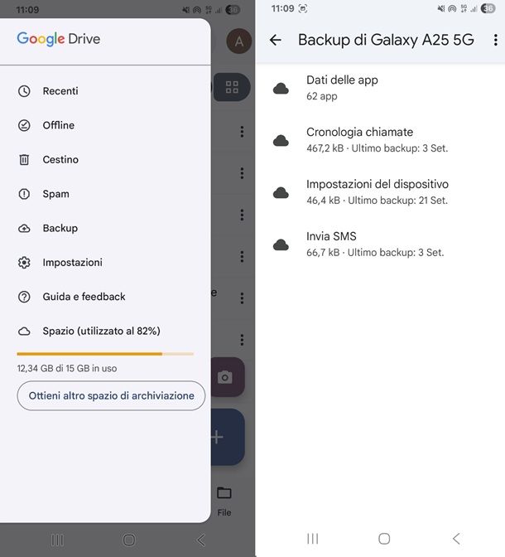Tap the account avatar with letter A
Screen dimensions: 505x557
click(239, 41)
